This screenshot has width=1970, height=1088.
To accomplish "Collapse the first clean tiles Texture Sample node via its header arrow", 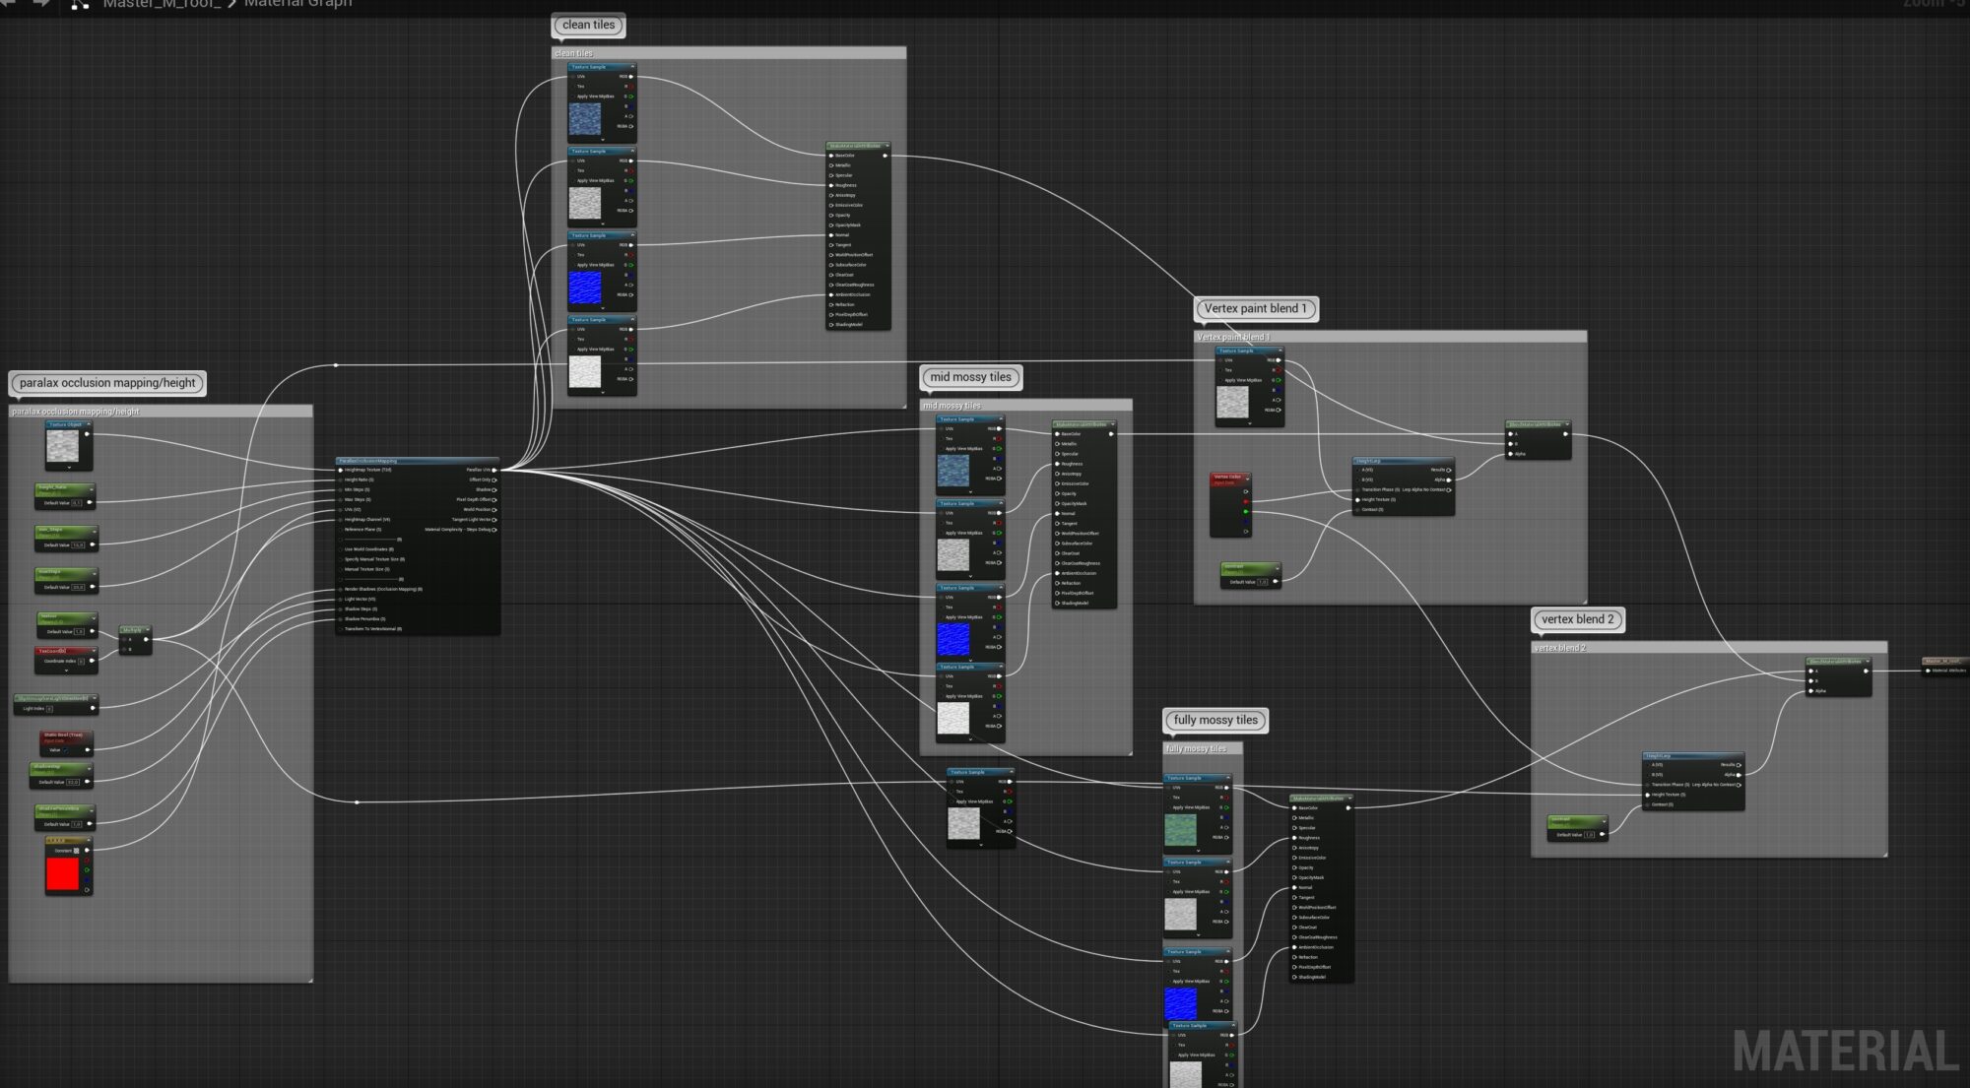I will click(632, 67).
